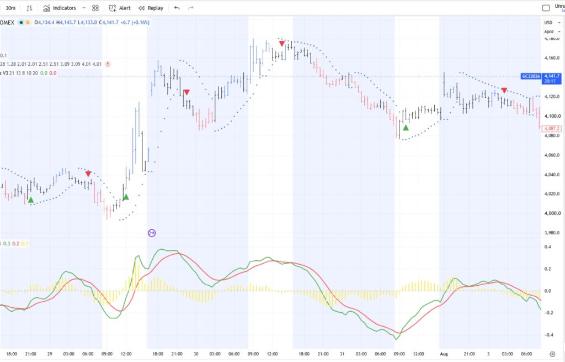Select the blue 4,141.7 last price tag
565x362 pixels.
click(552, 78)
